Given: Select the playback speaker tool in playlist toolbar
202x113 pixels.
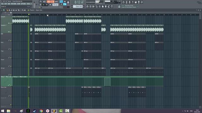Looking at the screenshot, I should 25,10.
